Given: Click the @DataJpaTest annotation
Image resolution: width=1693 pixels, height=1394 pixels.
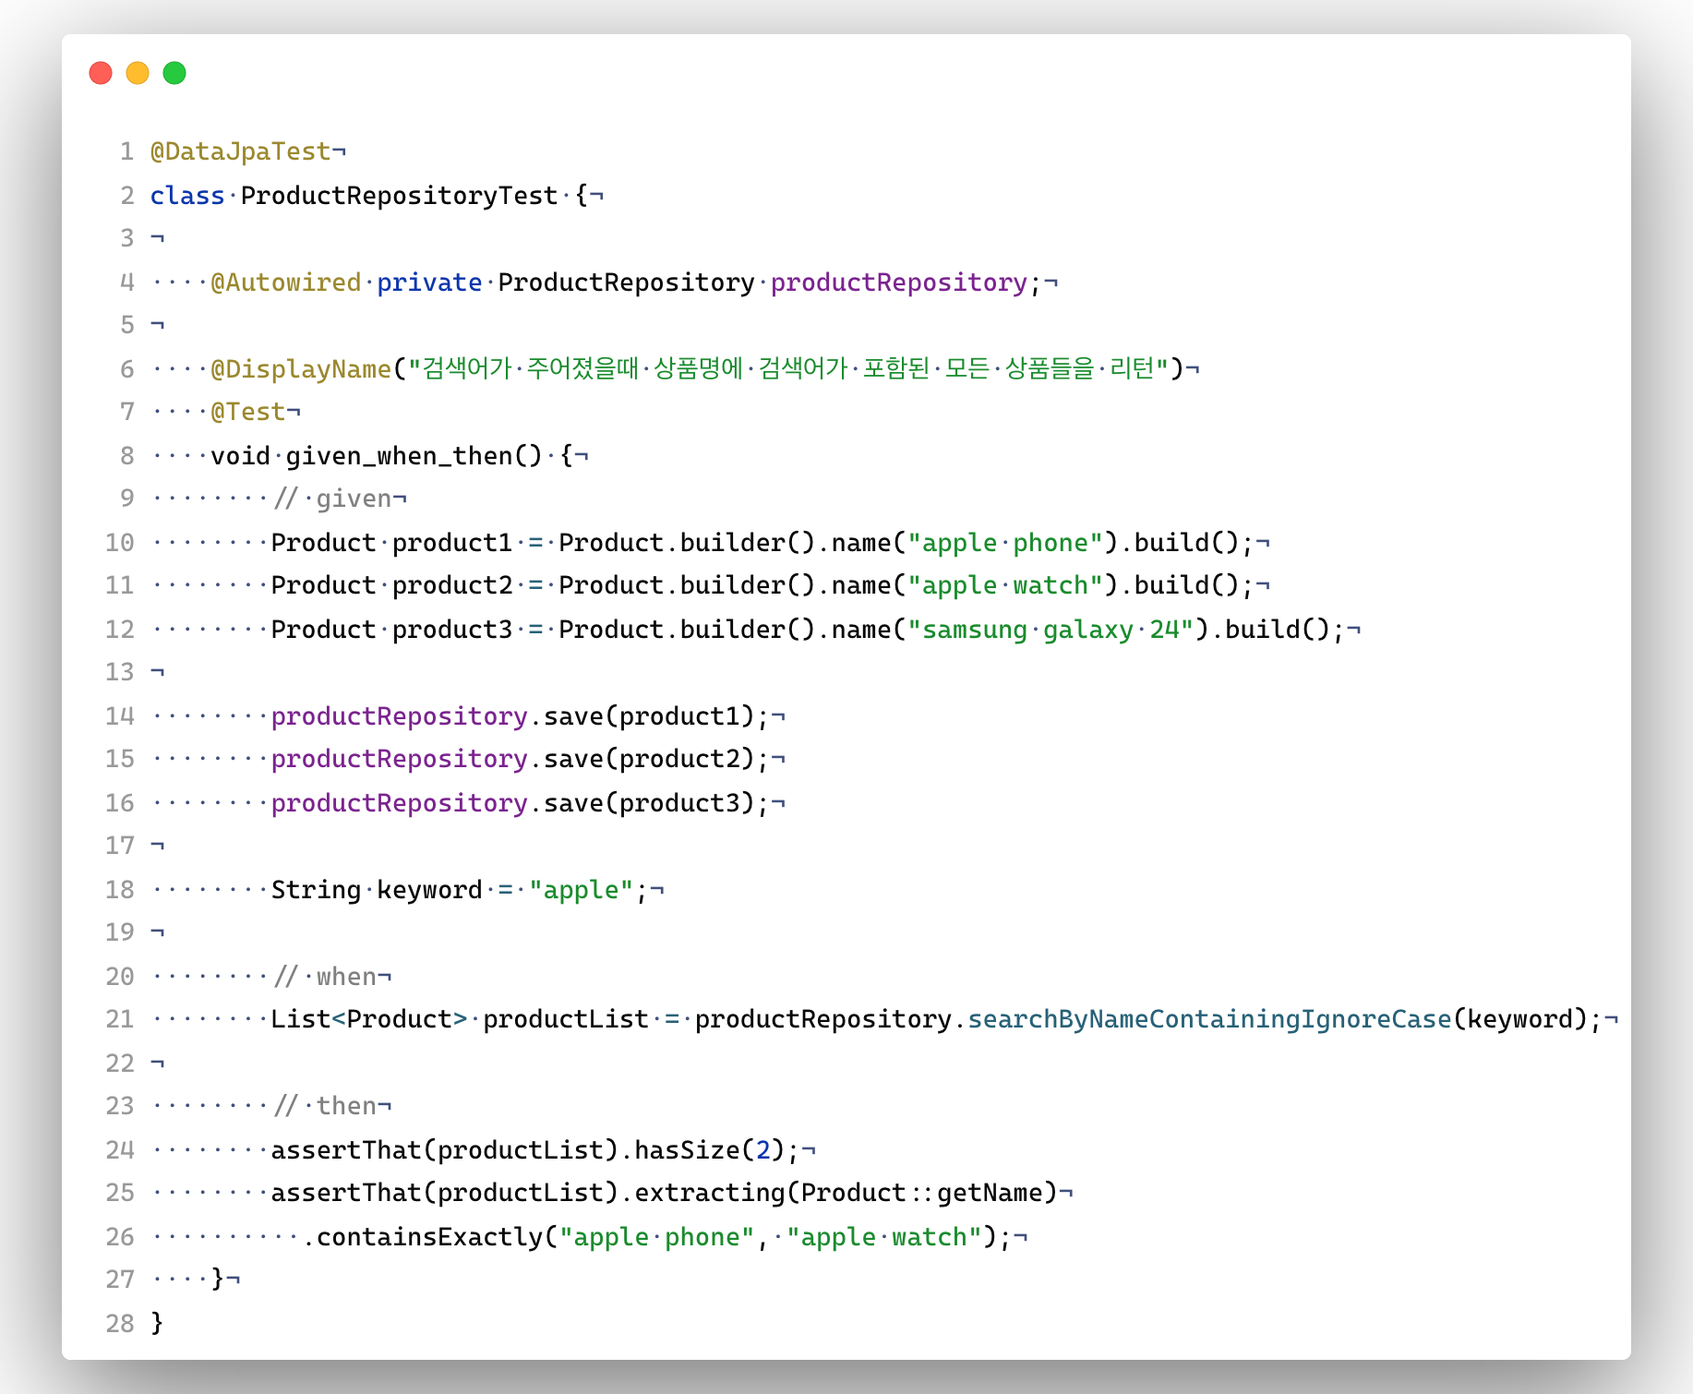Looking at the screenshot, I should [241, 151].
